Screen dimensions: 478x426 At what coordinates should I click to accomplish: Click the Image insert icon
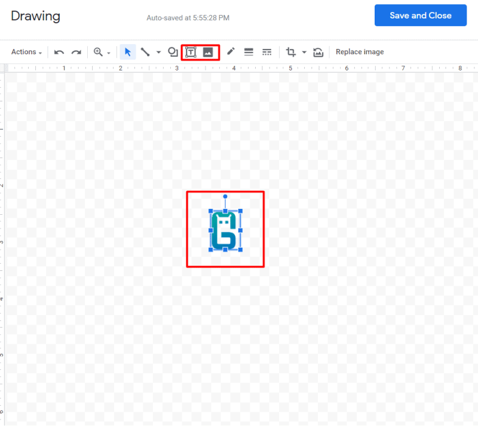208,53
